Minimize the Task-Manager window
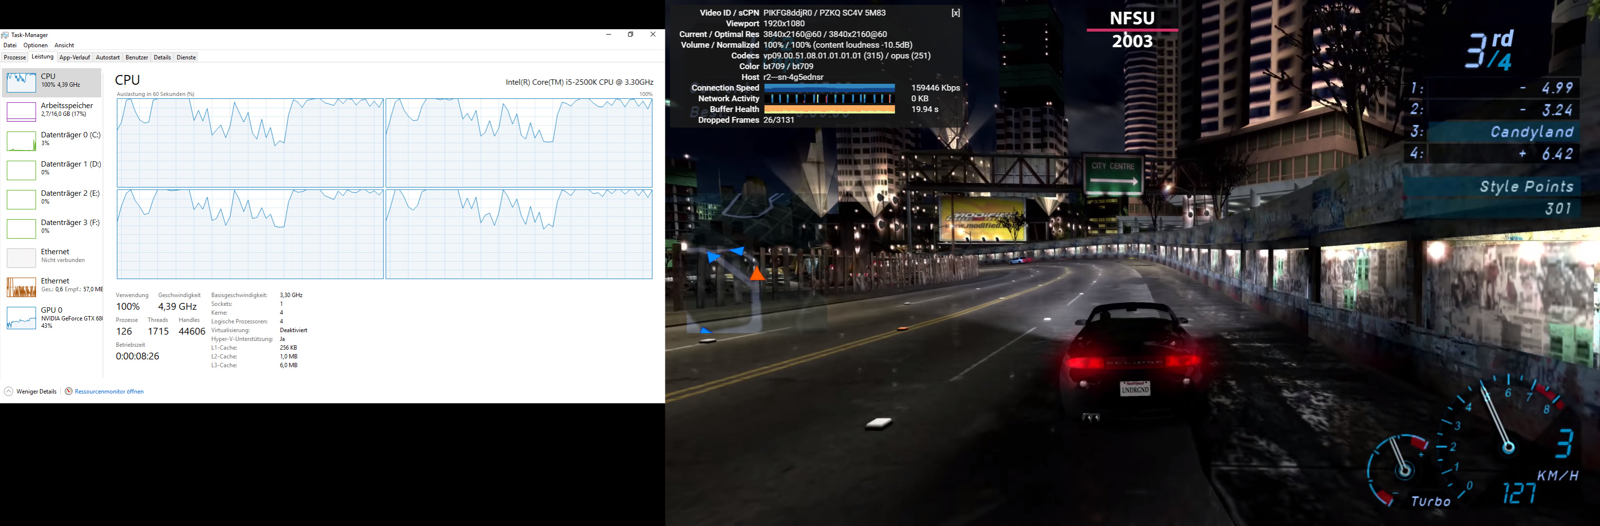Screen dimensions: 1600x526 (x=609, y=35)
